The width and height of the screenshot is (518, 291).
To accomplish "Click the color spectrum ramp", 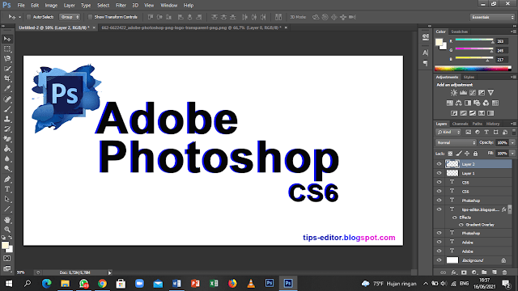I will point(473,69).
